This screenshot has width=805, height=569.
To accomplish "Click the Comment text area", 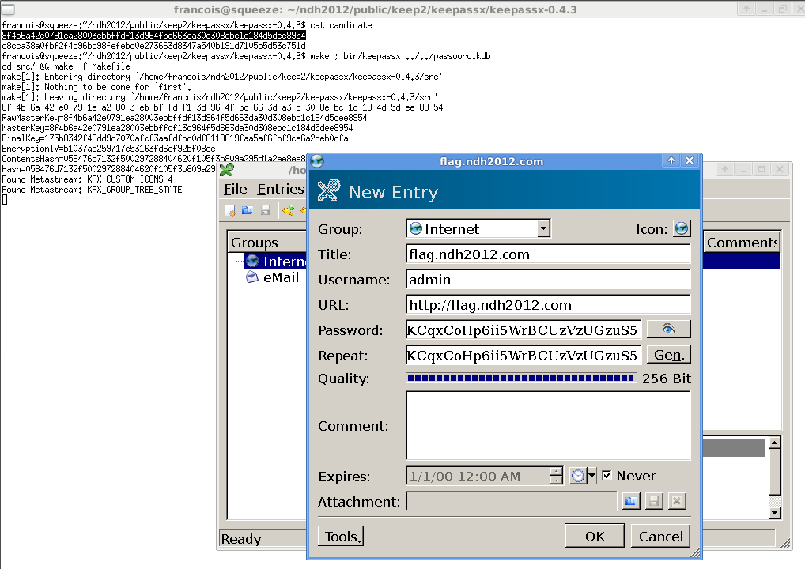I will [x=548, y=426].
